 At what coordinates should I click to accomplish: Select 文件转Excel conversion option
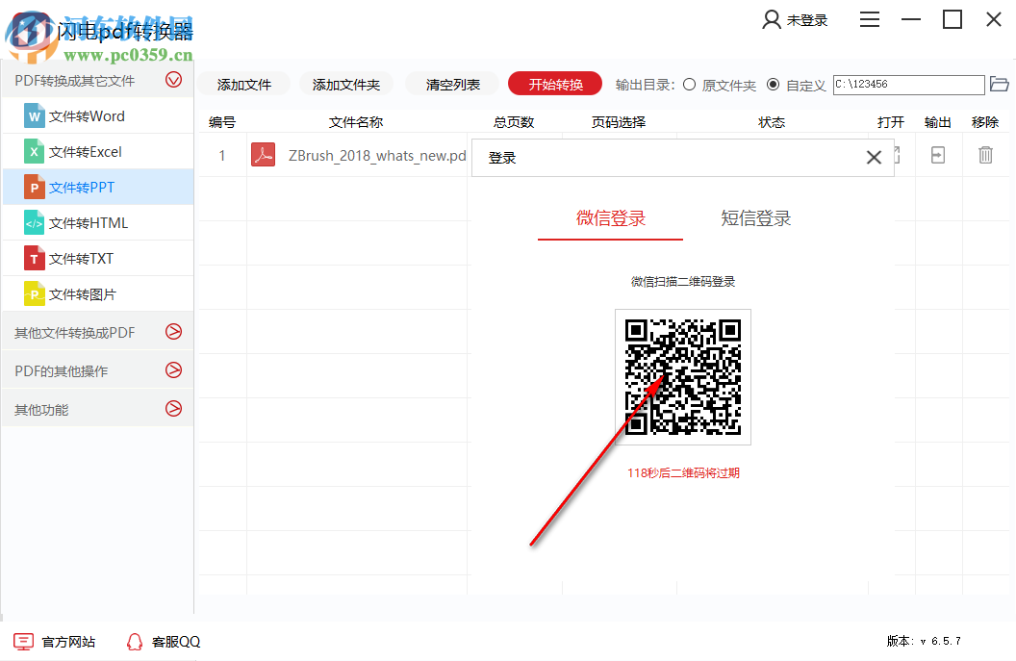[98, 152]
